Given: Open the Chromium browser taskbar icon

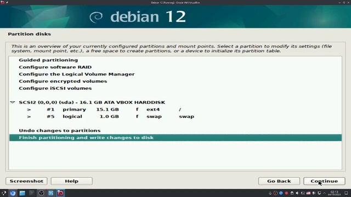Looking at the screenshot, I should pos(13,193).
